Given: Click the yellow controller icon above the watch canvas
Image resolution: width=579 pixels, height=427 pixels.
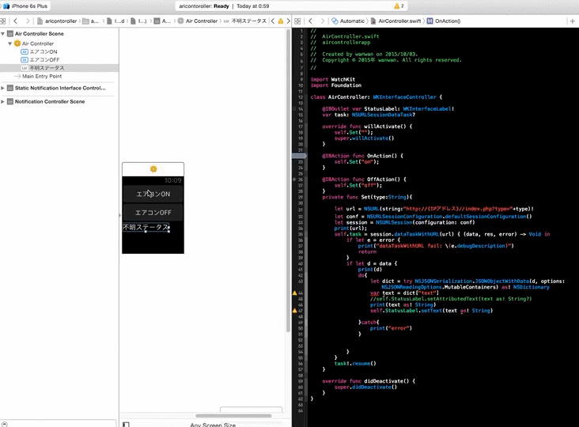Looking at the screenshot, I should pos(153,169).
